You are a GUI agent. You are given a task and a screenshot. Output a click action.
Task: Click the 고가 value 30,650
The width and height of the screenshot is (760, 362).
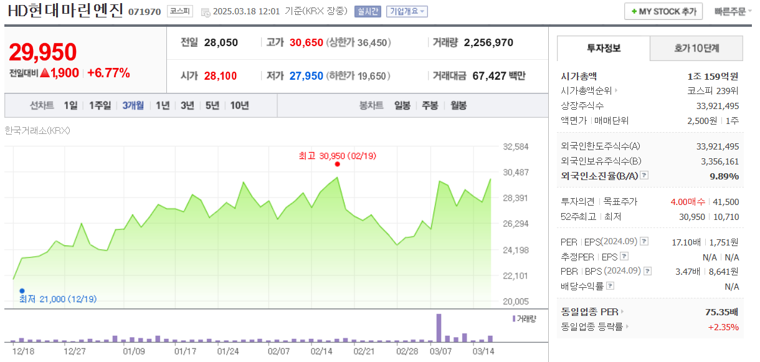pyautogui.click(x=306, y=42)
